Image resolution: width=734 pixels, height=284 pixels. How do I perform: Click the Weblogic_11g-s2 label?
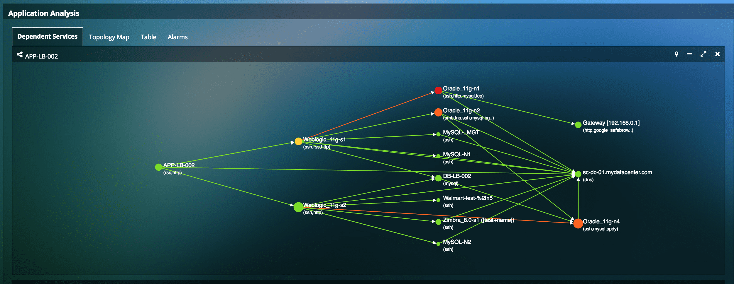(x=324, y=205)
